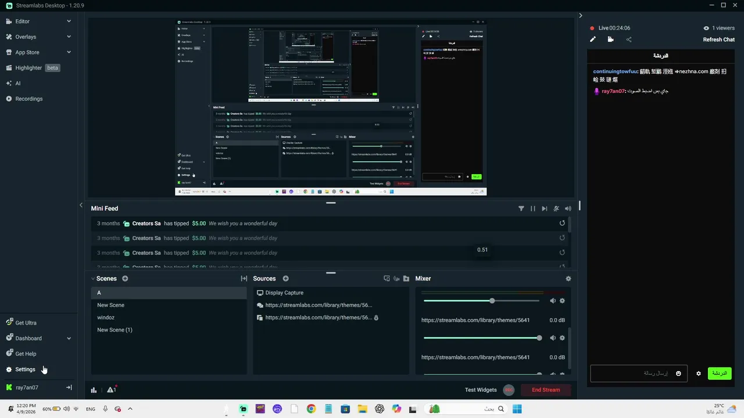Select the chat box themes source
Screen dimensions: 744x418
[331, 305]
